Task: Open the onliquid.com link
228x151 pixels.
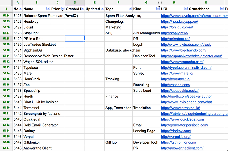Action: pyautogui.click(x=177, y=27)
